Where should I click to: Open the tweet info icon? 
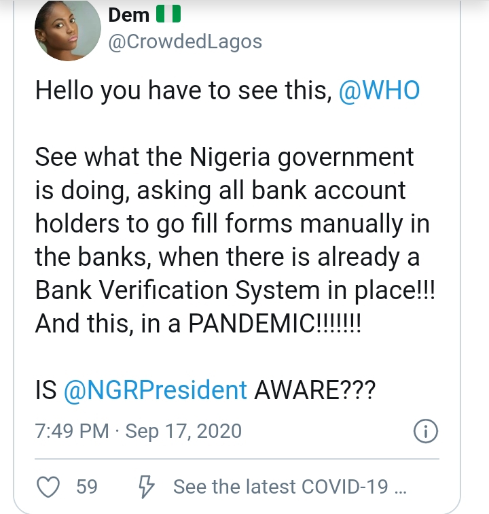[x=425, y=431]
